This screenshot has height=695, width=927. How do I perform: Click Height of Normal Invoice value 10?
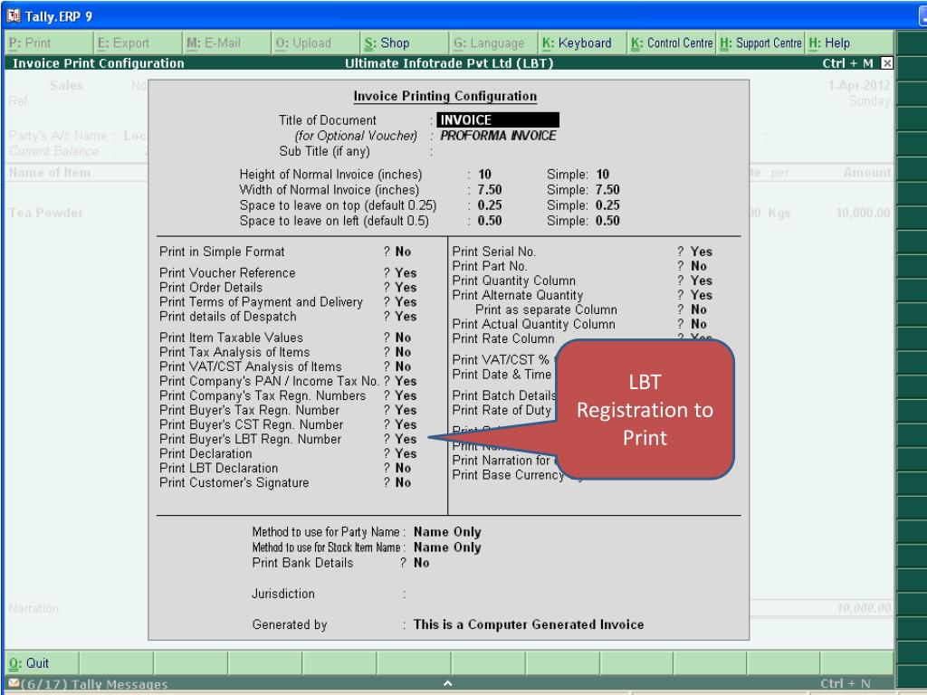[485, 175]
